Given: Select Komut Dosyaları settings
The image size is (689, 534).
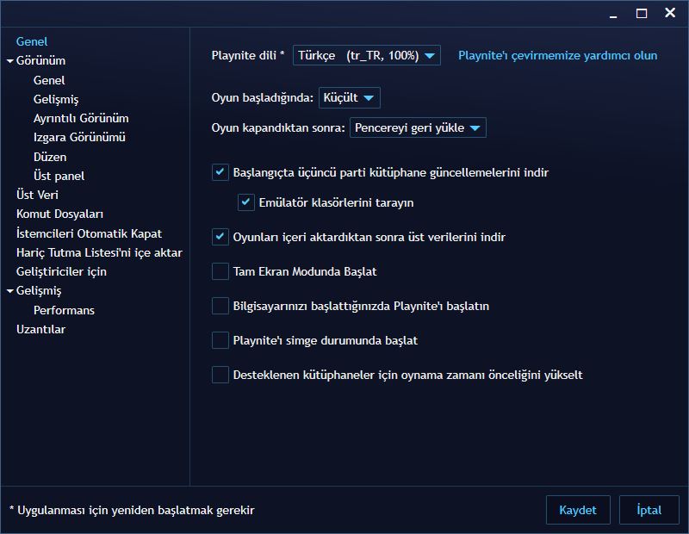Looking at the screenshot, I should coord(59,214).
